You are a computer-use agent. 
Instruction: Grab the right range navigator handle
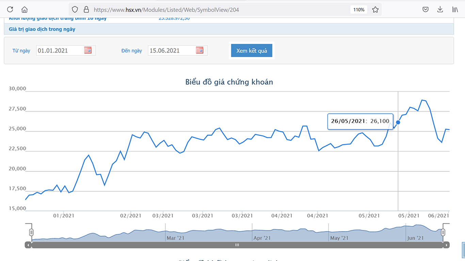(443, 232)
